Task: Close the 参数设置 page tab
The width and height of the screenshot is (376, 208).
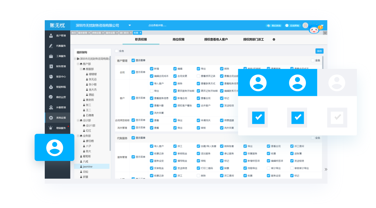Action: point(103,33)
